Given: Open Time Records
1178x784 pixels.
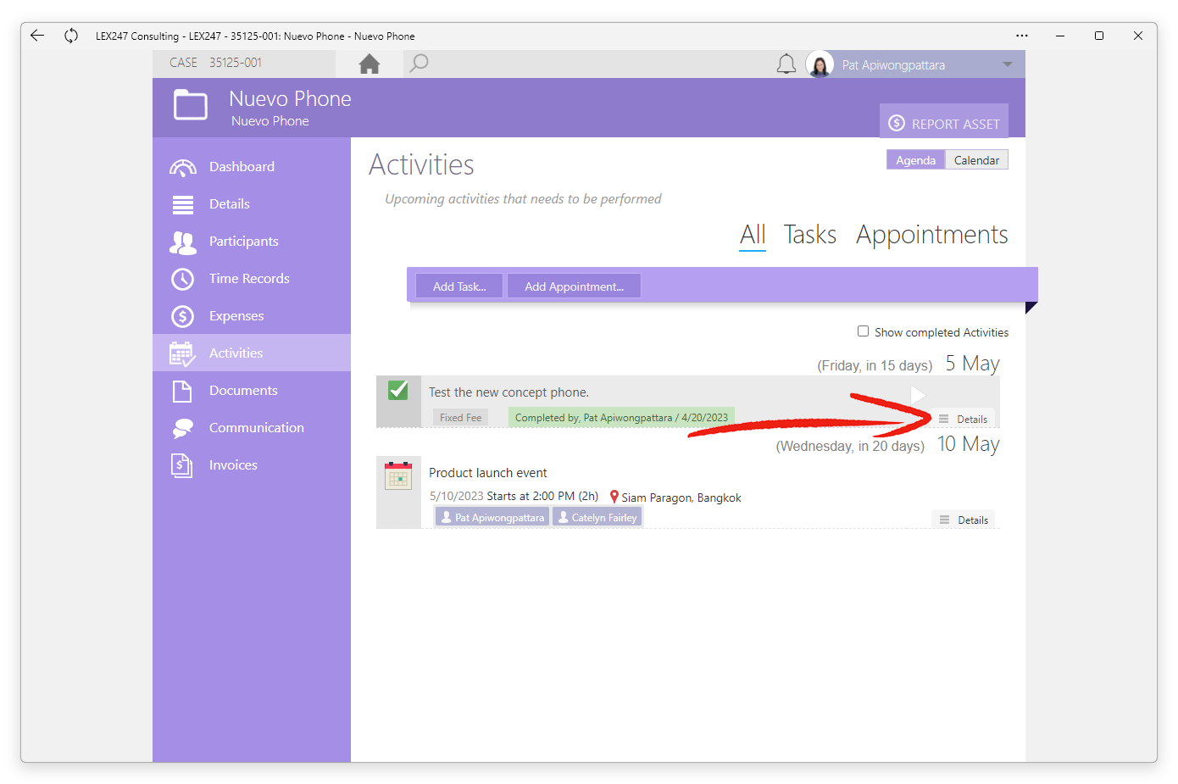Looking at the screenshot, I should click(x=252, y=279).
